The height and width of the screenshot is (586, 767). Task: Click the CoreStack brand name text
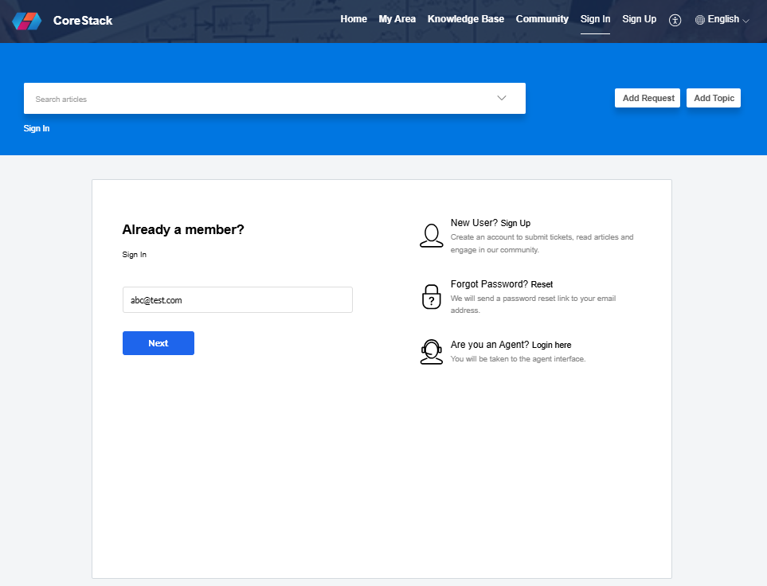tap(83, 21)
